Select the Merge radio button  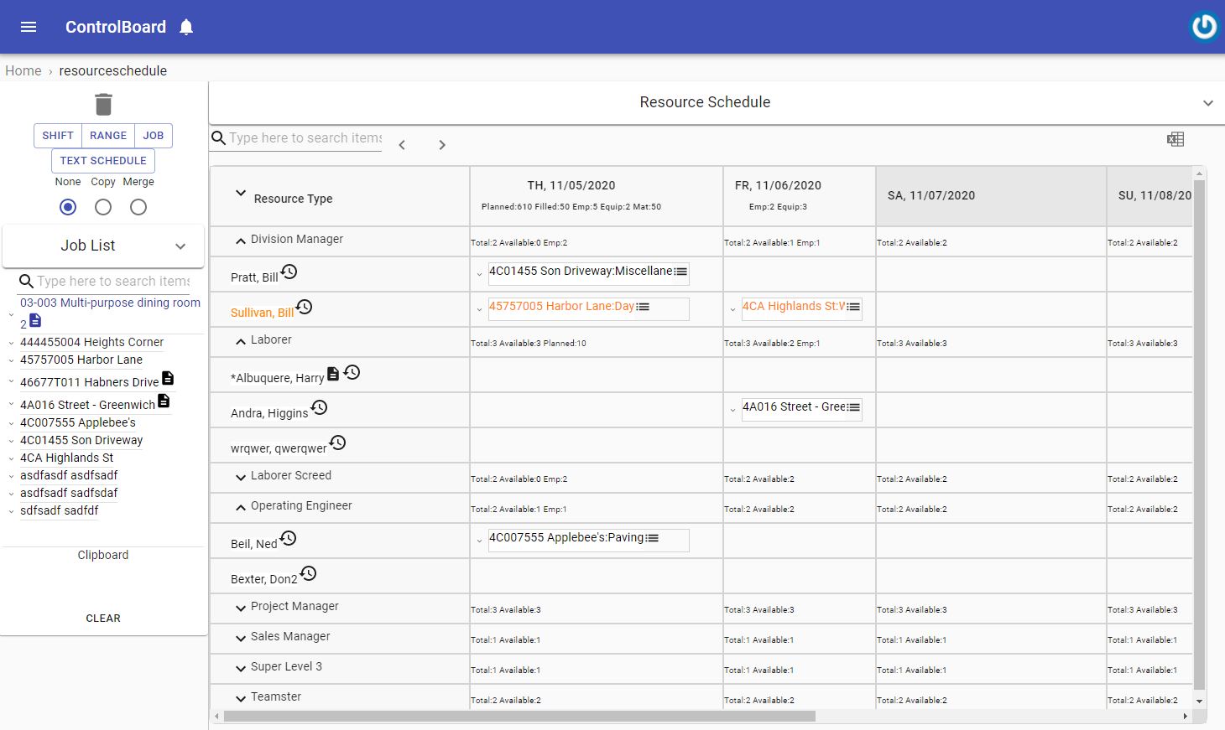(x=138, y=207)
